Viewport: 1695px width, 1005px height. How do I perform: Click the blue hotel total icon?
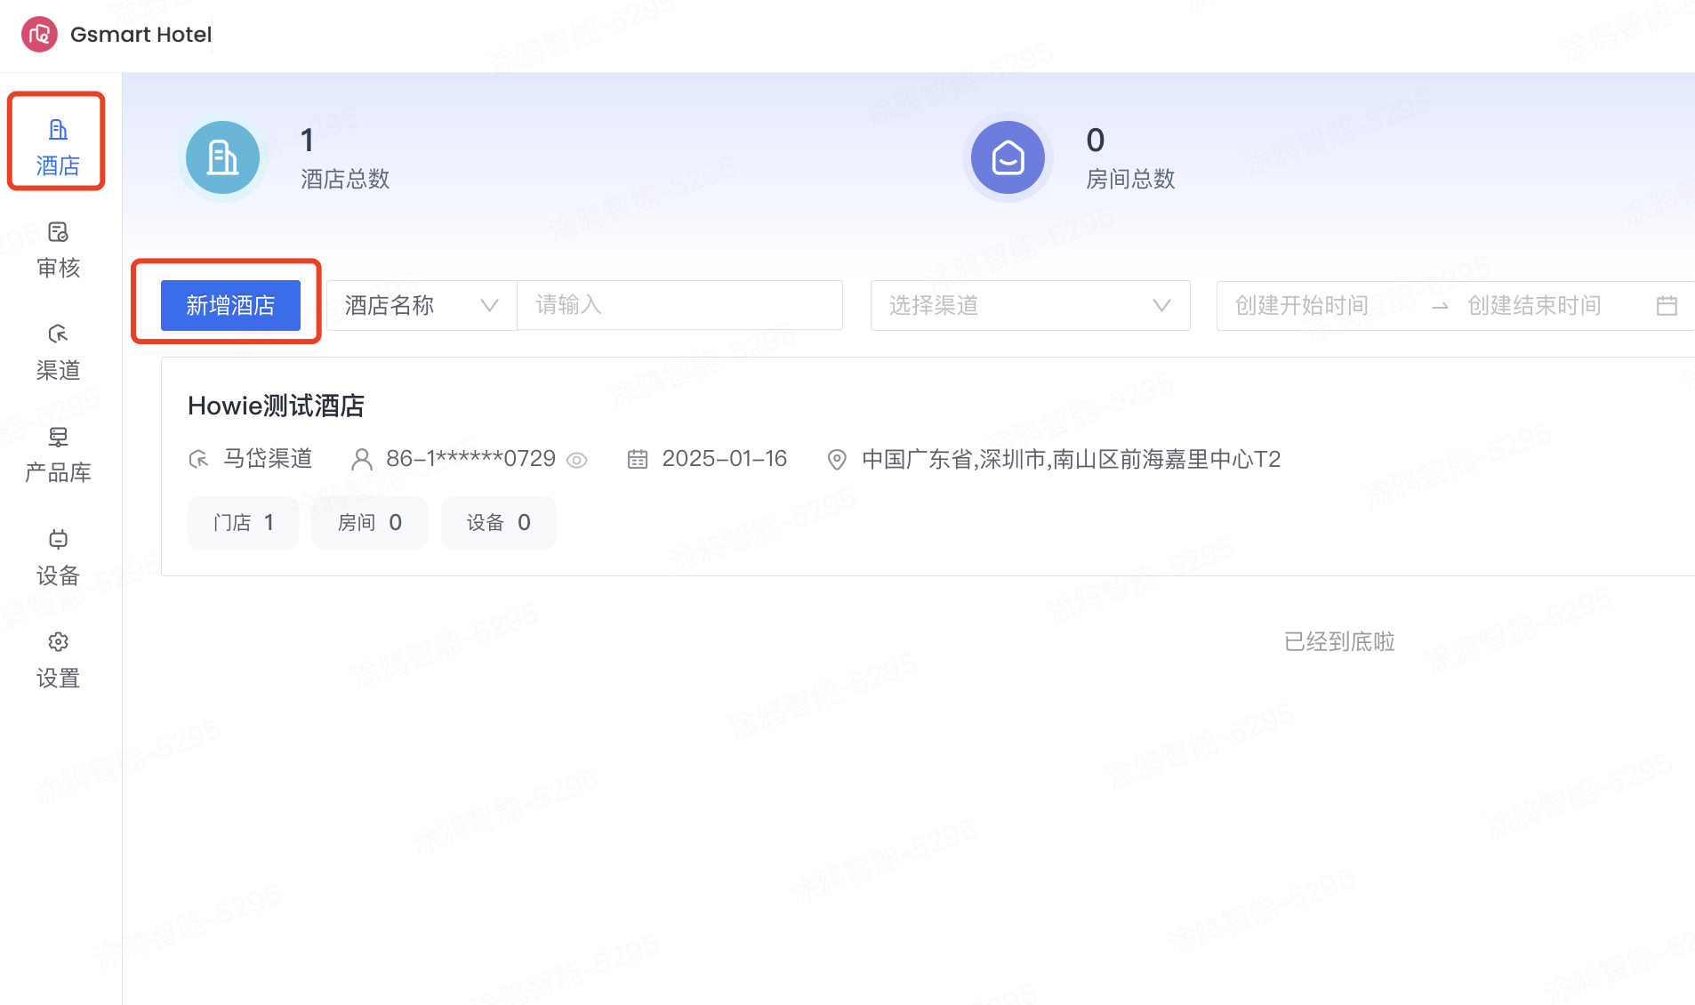(222, 157)
